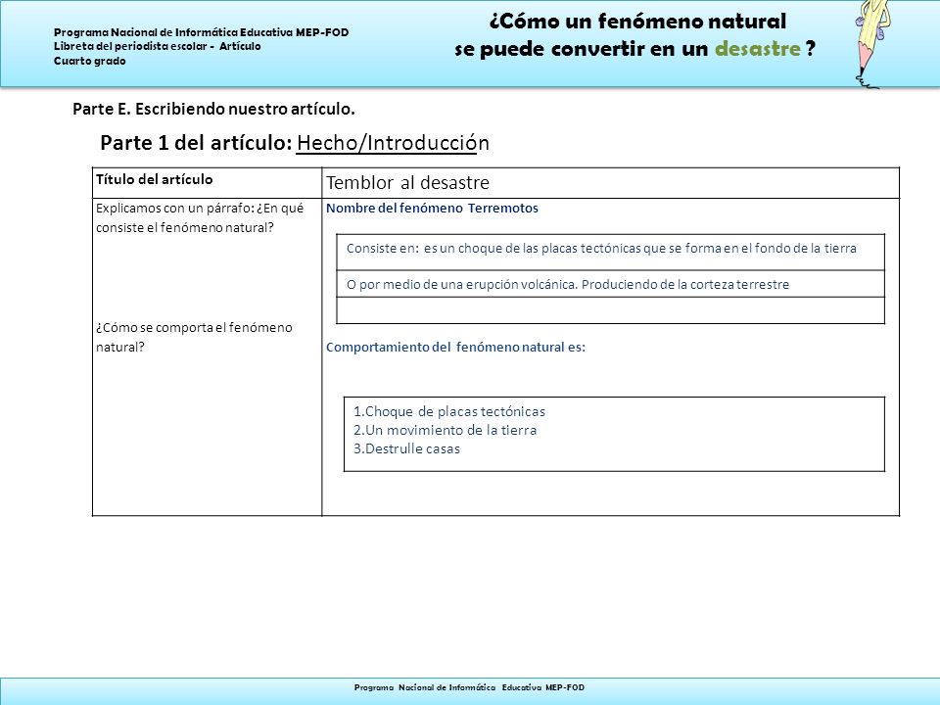Click 'Nombre del fenómeno Terremotos' label

(x=432, y=208)
